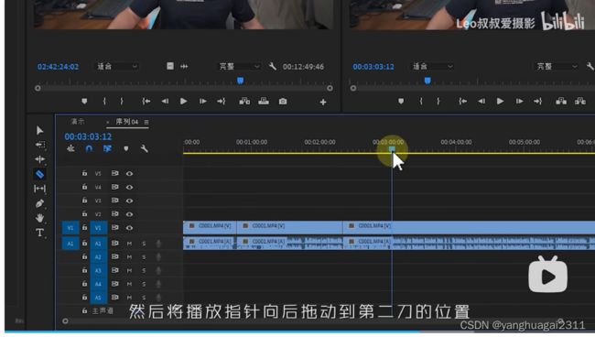Add Marker in Source monitor
The width and height of the screenshot is (595, 337).
pos(84,102)
